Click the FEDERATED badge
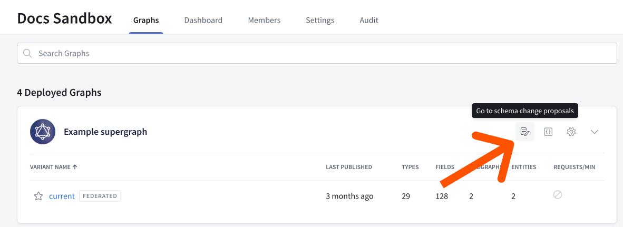 pos(100,196)
